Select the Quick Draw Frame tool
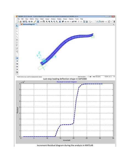Viewport: 130px width, 168px height. [17, 37]
